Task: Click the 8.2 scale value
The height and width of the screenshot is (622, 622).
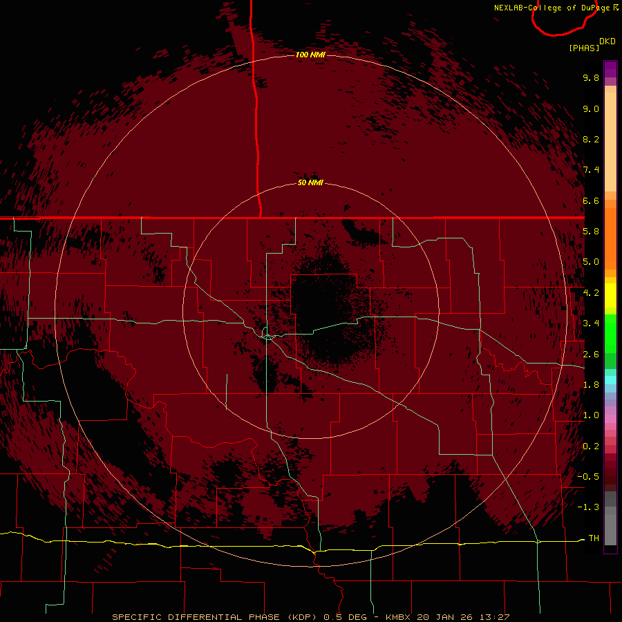Action: (591, 139)
